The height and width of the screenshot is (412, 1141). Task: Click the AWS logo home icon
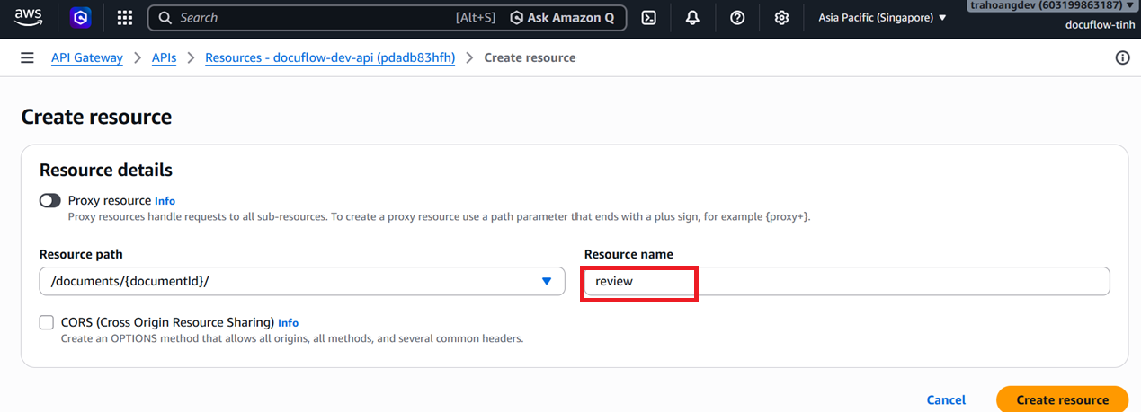click(x=29, y=17)
